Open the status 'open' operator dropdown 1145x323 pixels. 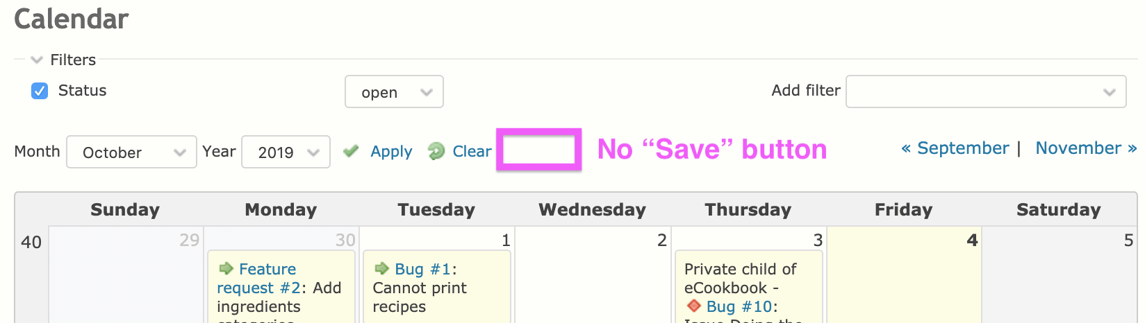394,92
